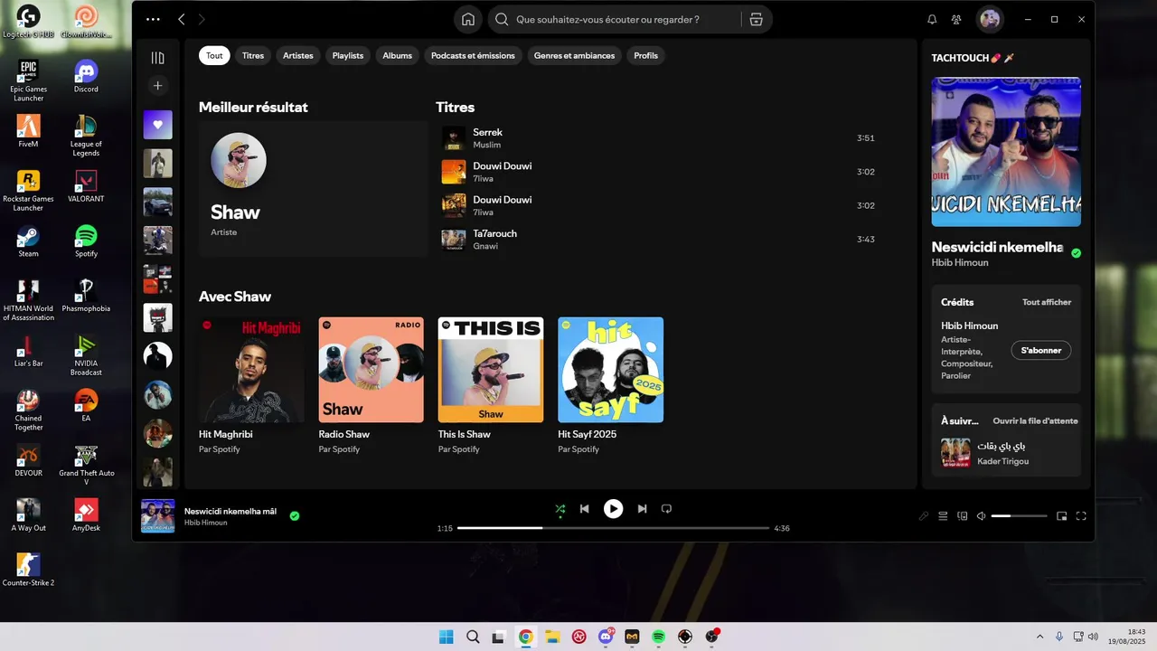Mute the volume speaker icon
Viewport: 1157px width, 651px height.
[x=982, y=516]
